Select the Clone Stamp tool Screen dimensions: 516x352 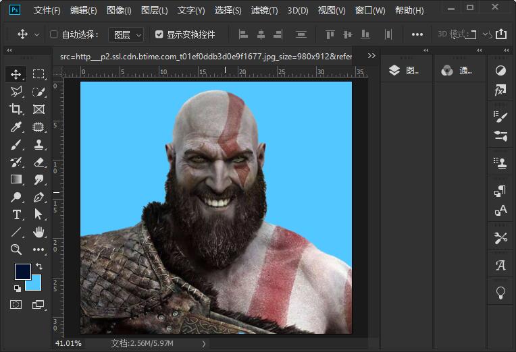point(38,144)
